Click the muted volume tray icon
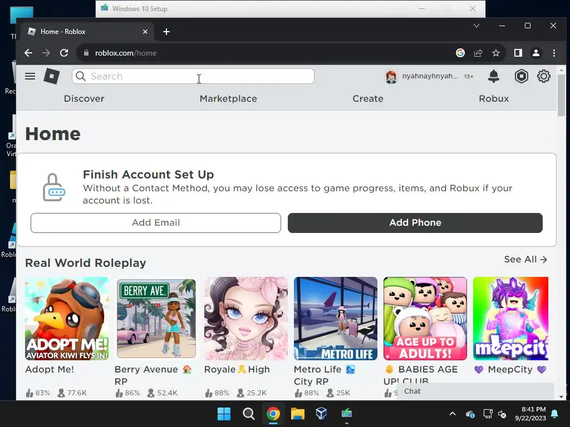Image resolution: width=570 pixels, height=427 pixels. (x=502, y=414)
